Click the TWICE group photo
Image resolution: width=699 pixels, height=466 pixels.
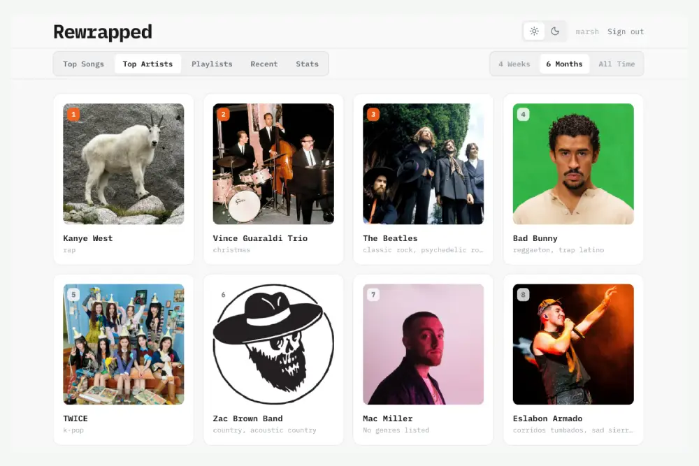coord(124,344)
